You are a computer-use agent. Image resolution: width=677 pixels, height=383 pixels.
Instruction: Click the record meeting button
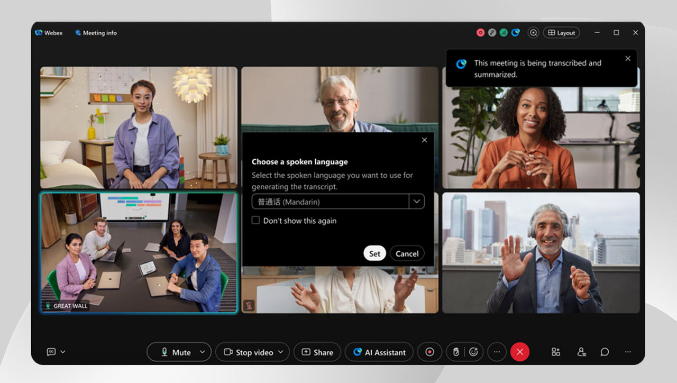(x=429, y=352)
